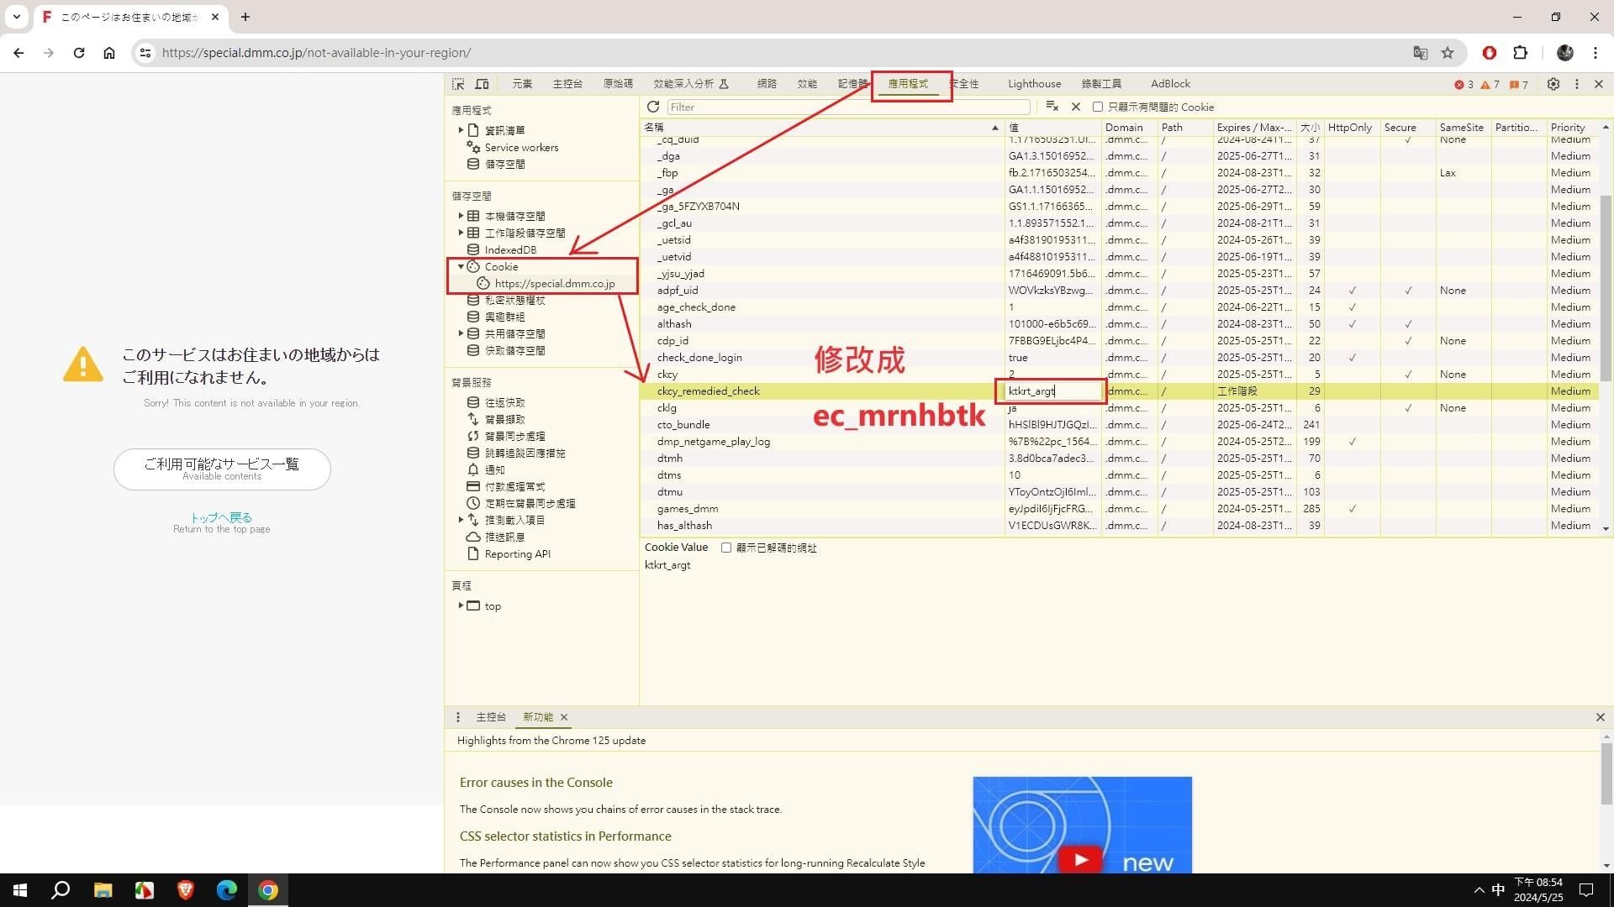Click the warnings count badge
This screenshot has width=1614, height=907.
tap(1490, 84)
